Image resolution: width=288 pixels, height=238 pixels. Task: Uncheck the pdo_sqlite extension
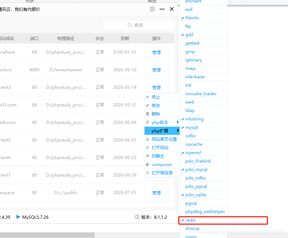click(x=203, y=195)
